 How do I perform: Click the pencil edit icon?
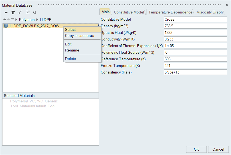coord(20,13)
